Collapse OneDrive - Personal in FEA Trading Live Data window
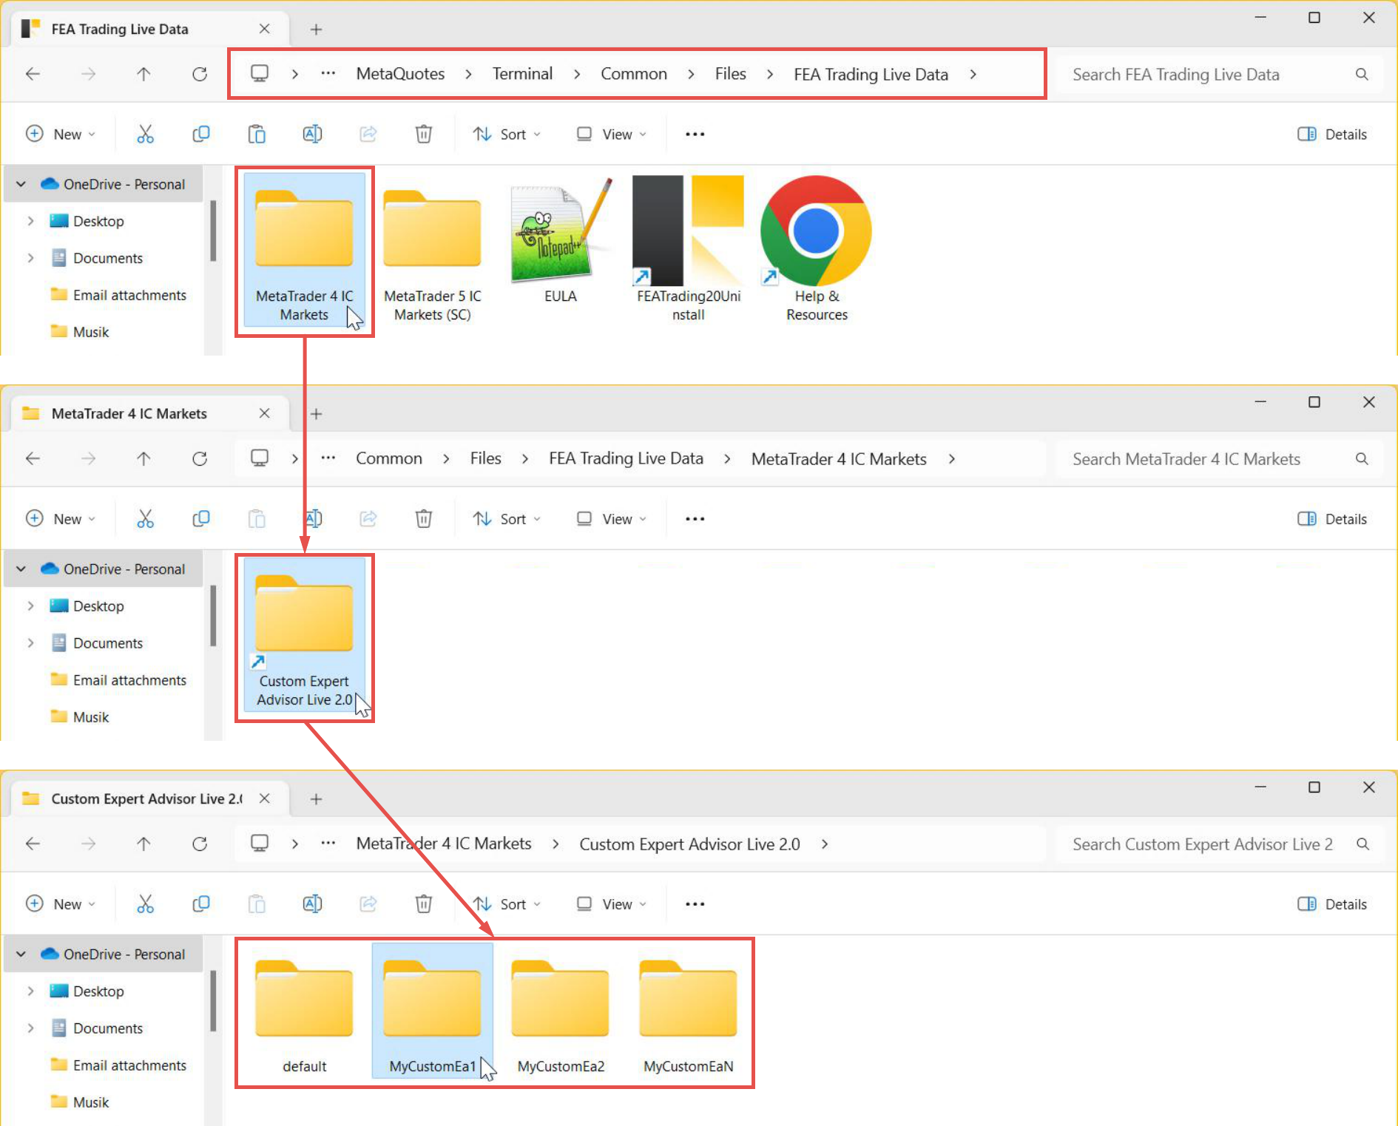This screenshot has width=1398, height=1126. [21, 184]
